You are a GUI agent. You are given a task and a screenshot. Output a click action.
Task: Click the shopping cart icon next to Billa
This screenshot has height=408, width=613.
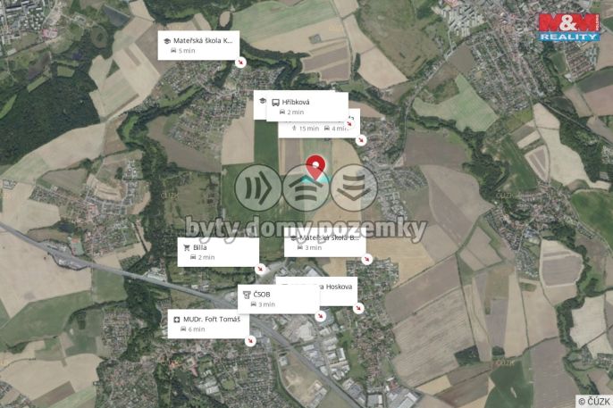187,247
